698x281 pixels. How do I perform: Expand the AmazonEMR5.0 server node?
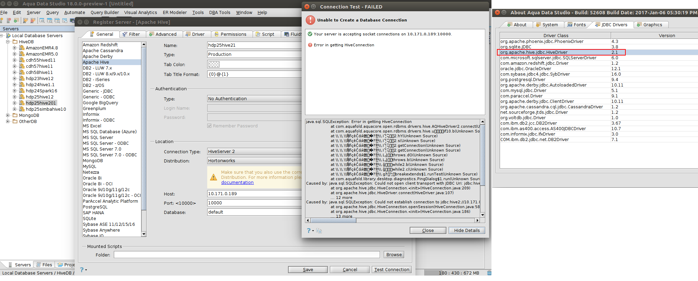tap(15, 54)
